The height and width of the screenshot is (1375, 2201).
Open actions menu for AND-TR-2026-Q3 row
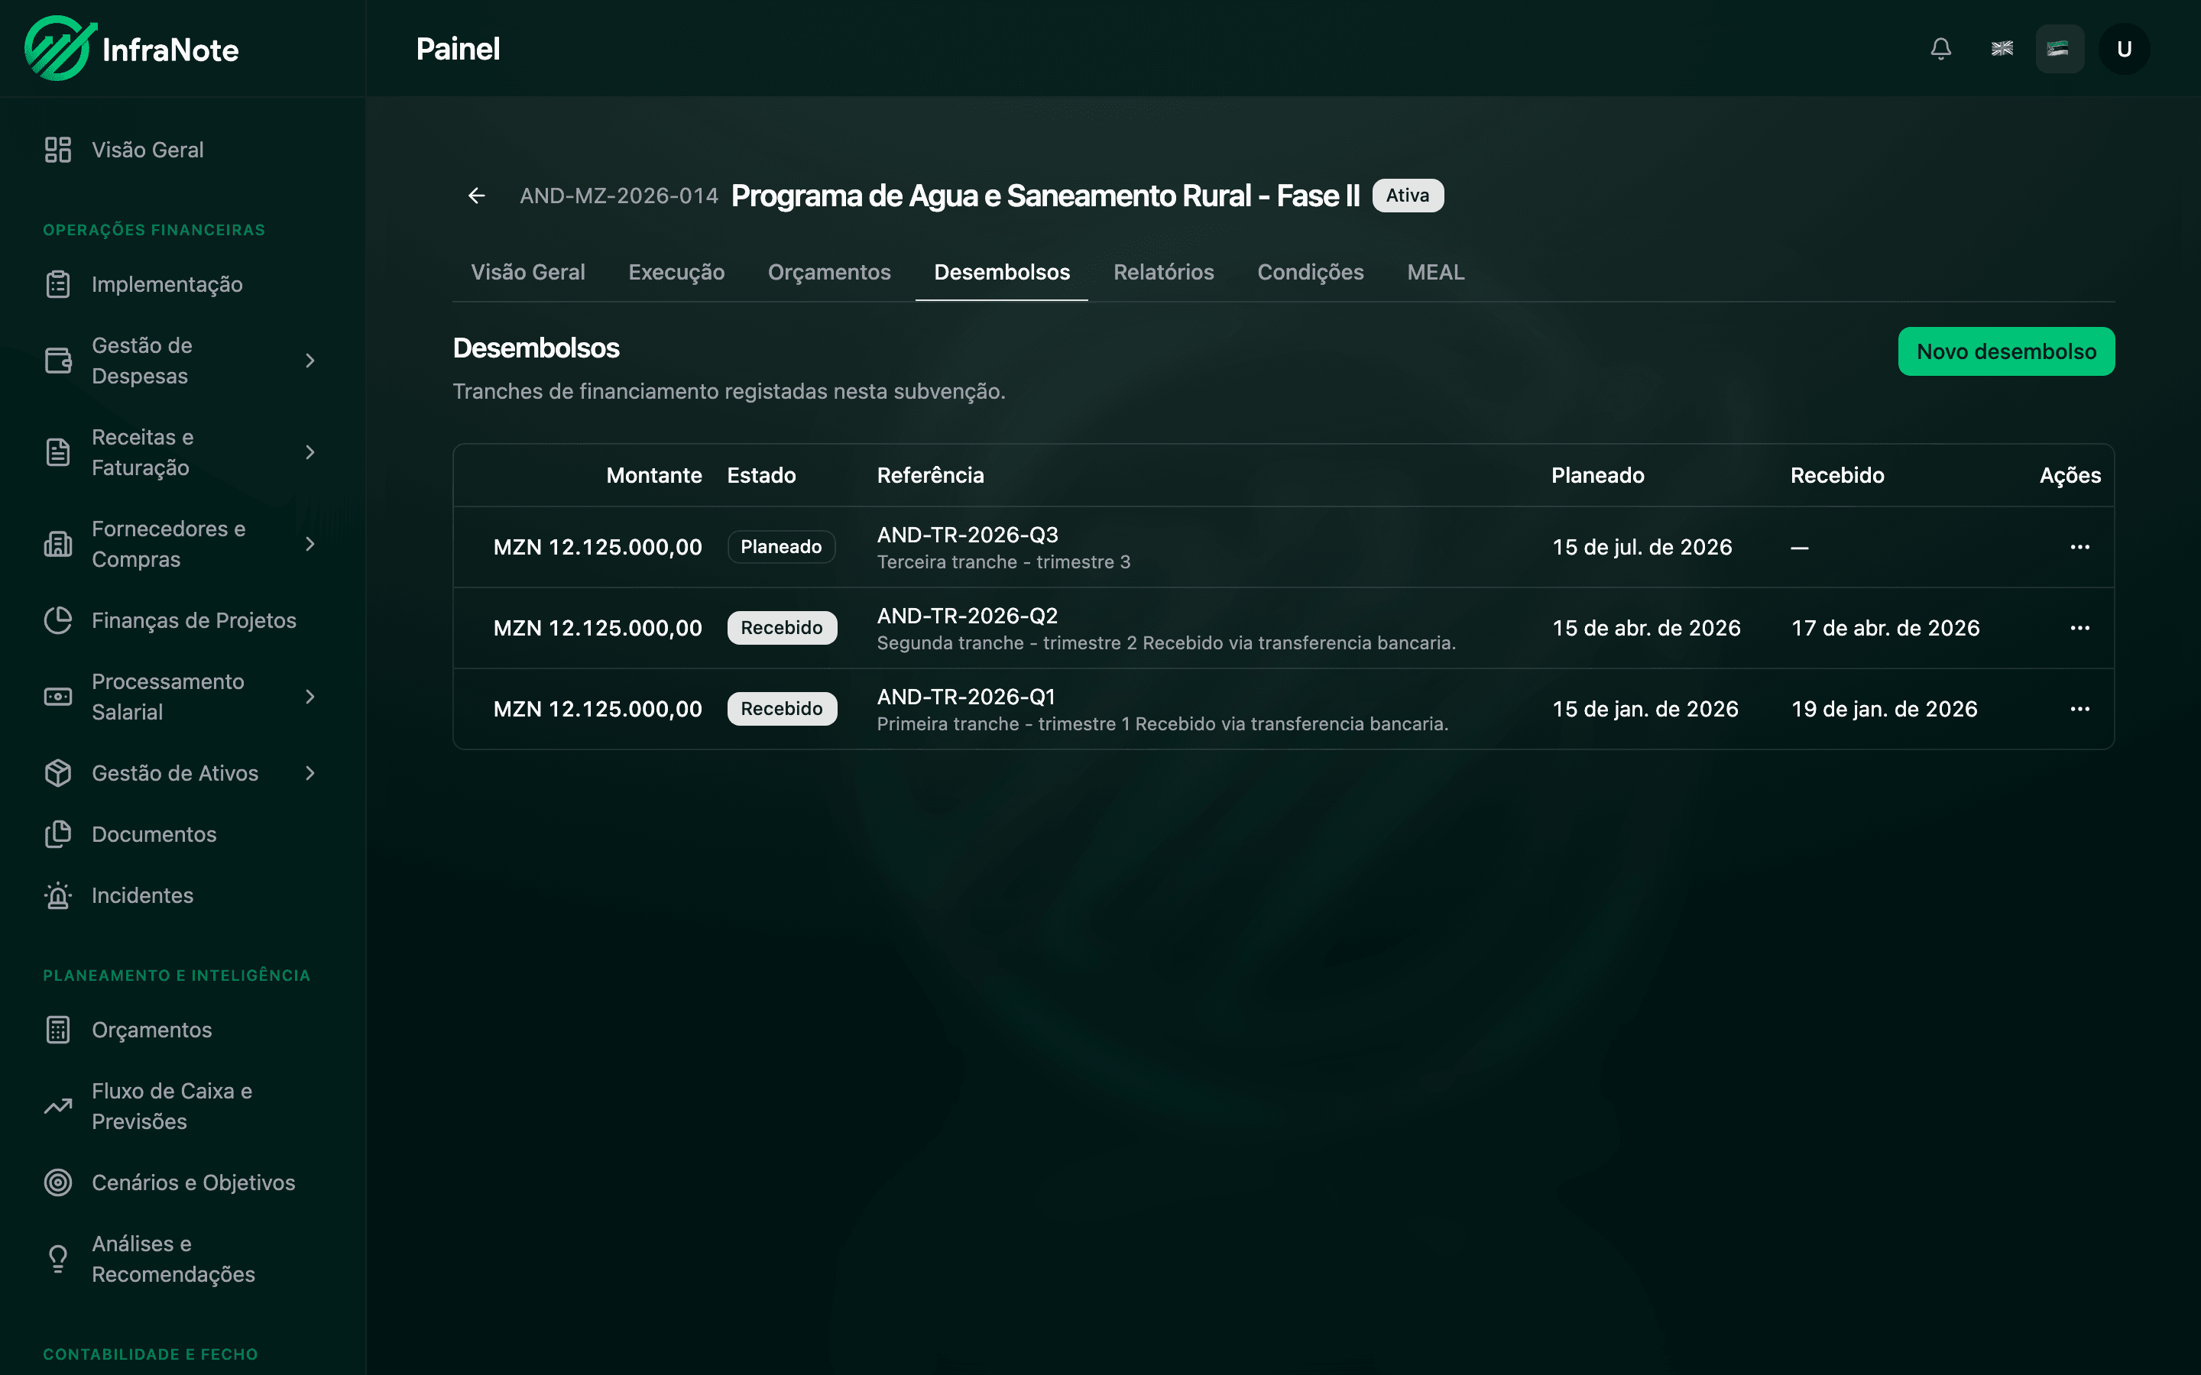click(x=2079, y=546)
